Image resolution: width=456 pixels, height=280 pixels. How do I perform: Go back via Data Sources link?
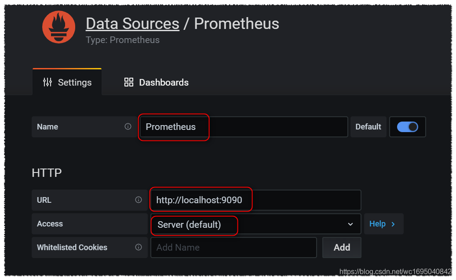[132, 23]
